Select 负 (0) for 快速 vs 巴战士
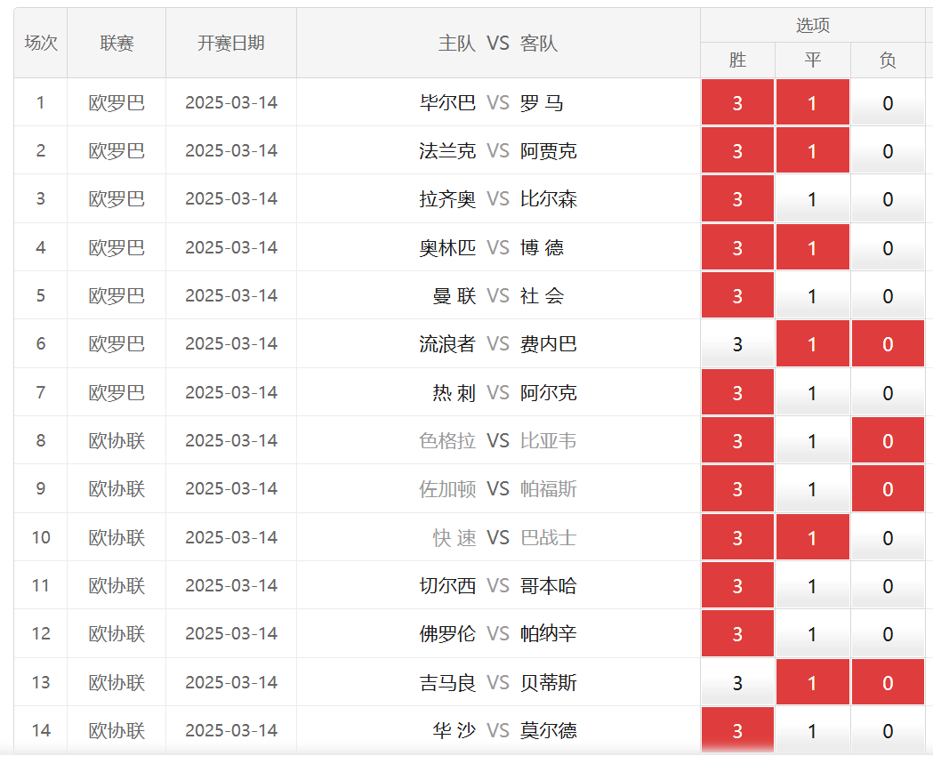The height and width of the screenshot is (764, 933). tap(888, 538)
